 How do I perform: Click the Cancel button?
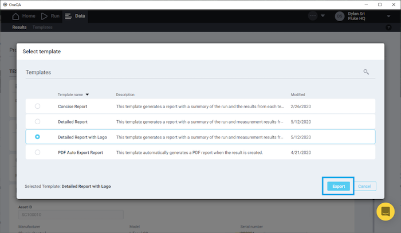[364, 186]
